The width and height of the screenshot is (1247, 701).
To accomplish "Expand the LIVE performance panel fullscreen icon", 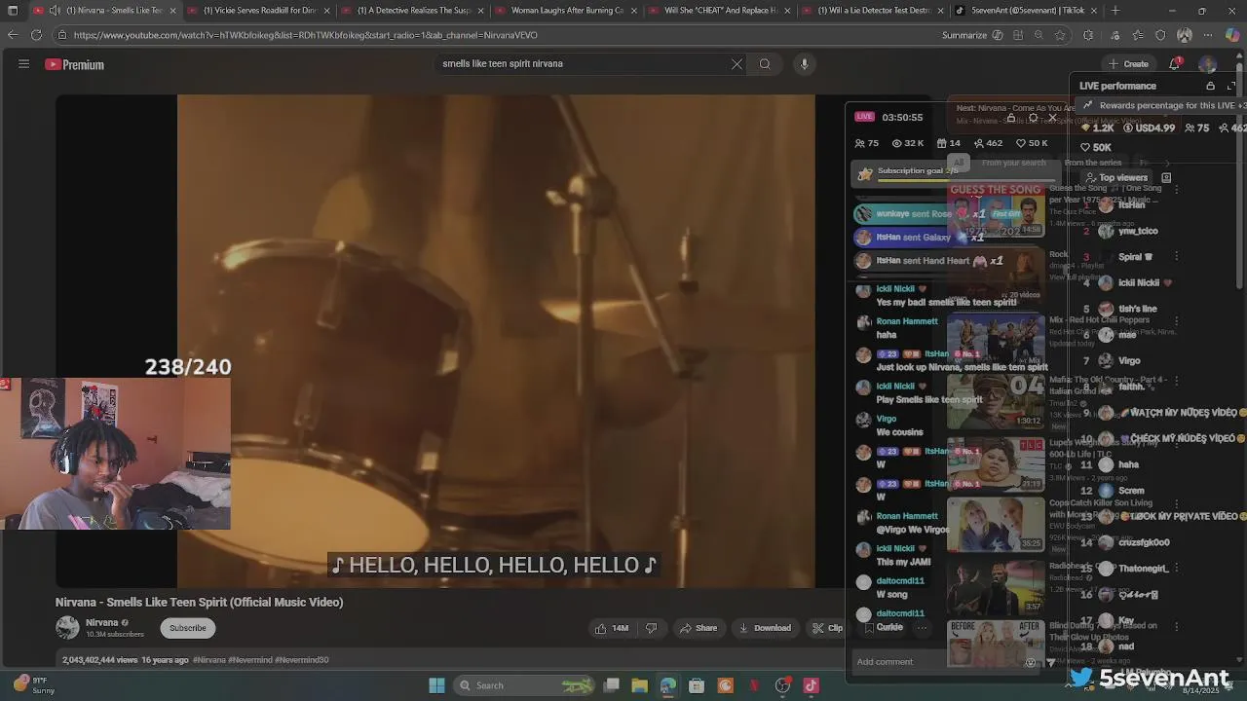I will click(x=1231, y=86).
